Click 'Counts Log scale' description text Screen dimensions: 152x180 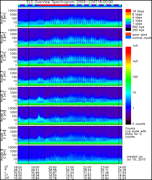(136, 133)
